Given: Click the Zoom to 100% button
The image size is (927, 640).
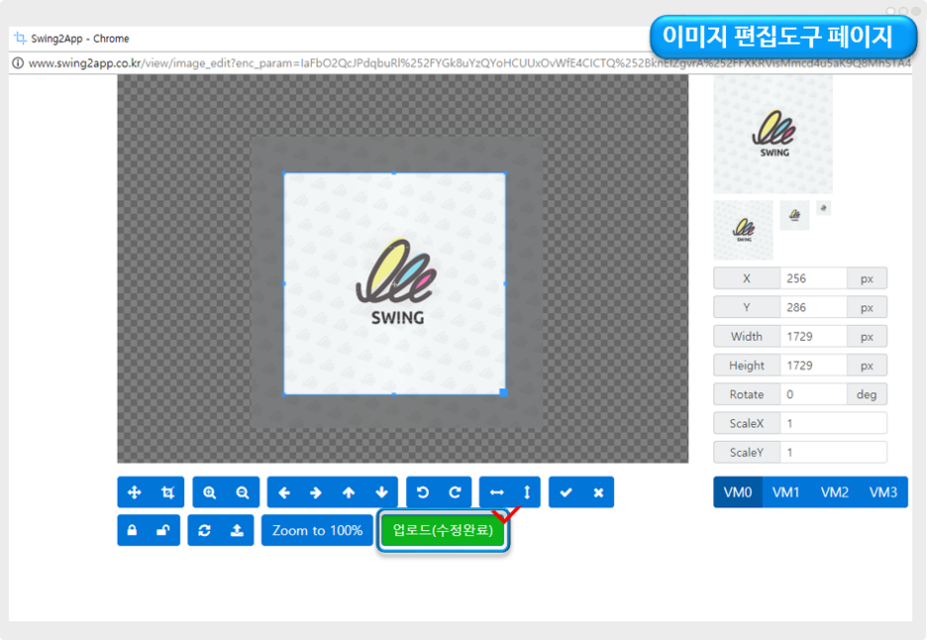Looking at the screenshot, I should pyautogui.click(x=318, y=530).
